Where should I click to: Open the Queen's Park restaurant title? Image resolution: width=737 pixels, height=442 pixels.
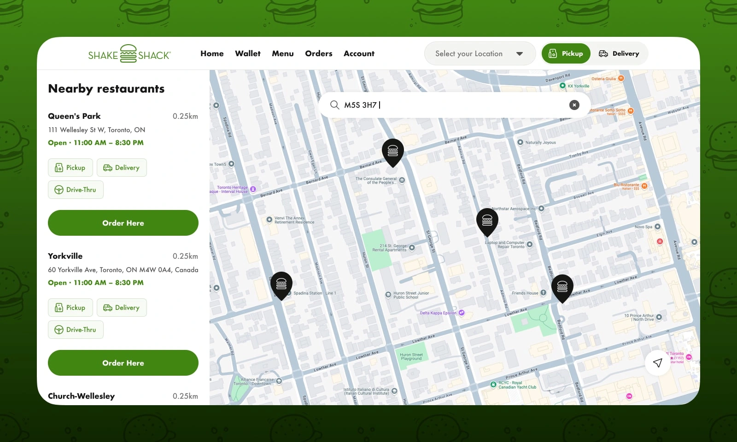(x=74, y=116)
